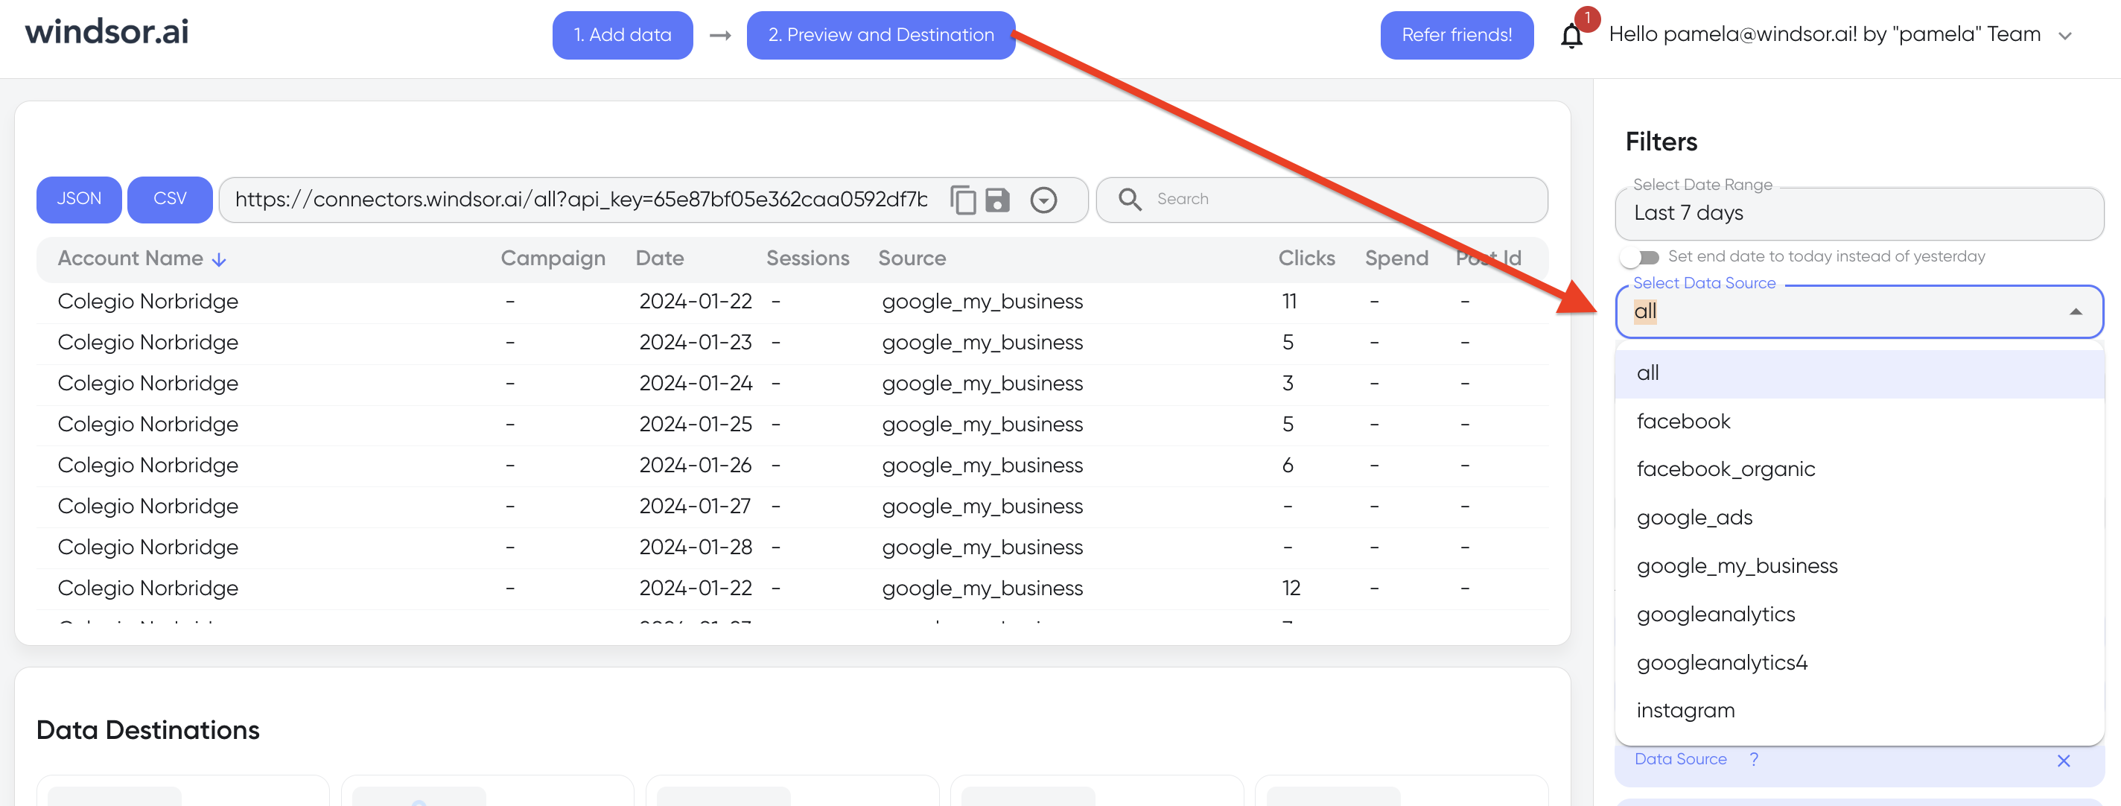2121x806 pixels.
Task: Click the 2024-01-28 date cell
Action: tap(696, 548)
